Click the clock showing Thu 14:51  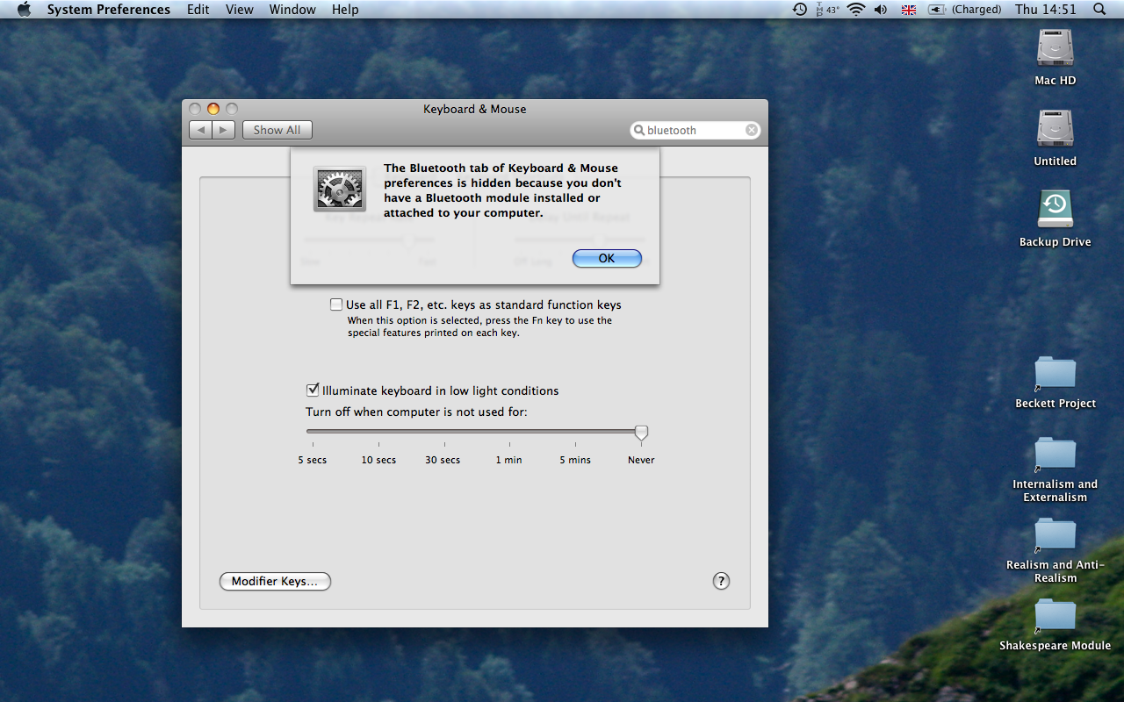pos(1045,10)
